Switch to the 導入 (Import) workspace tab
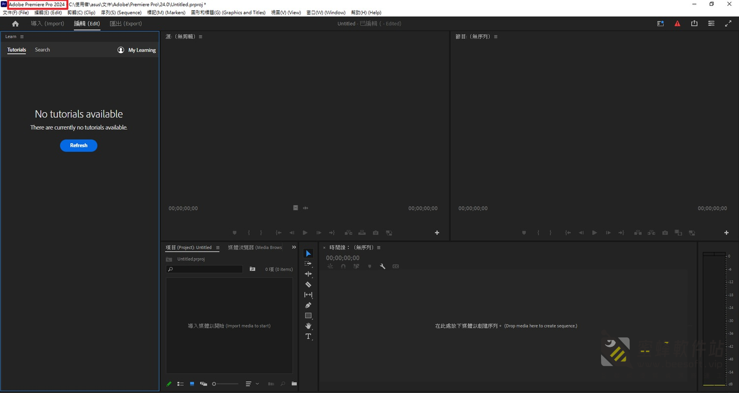 (48, 24)
